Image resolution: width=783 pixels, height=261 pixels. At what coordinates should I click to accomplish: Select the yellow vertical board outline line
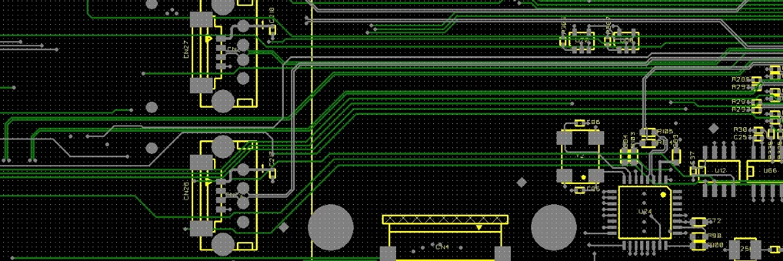[312, 130]
